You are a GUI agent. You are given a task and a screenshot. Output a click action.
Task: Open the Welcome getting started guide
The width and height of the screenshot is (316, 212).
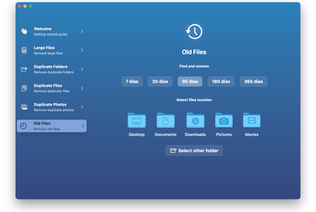52,31
